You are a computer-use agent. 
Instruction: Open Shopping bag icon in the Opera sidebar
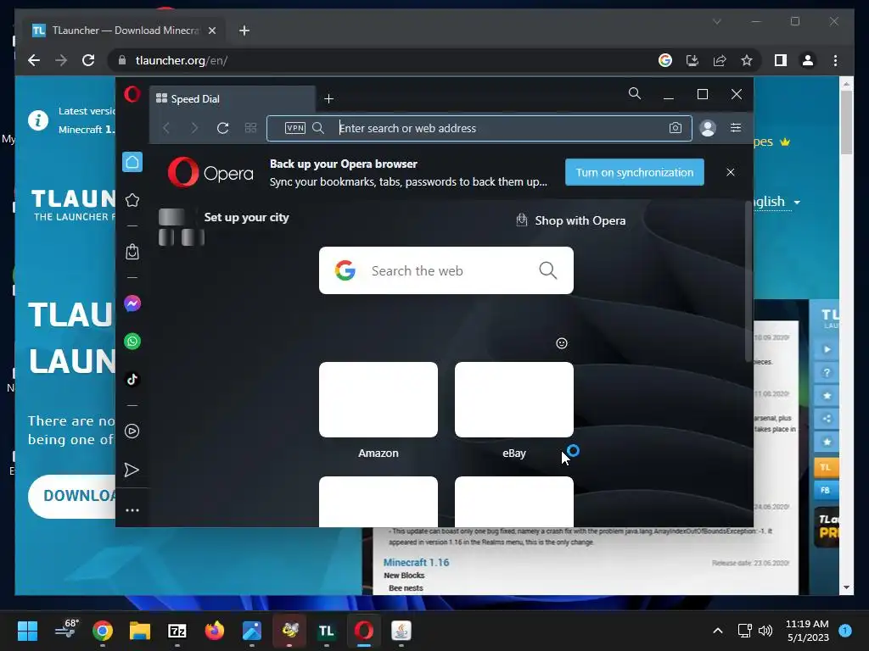132,252
